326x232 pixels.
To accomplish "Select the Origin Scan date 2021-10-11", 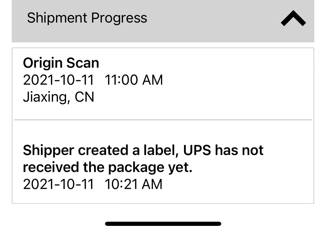I will pyautogui.click(x=58, y=80).
